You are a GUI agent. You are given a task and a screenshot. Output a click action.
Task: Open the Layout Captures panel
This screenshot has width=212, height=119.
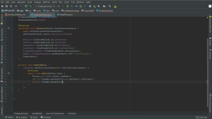tap(2, 95)
